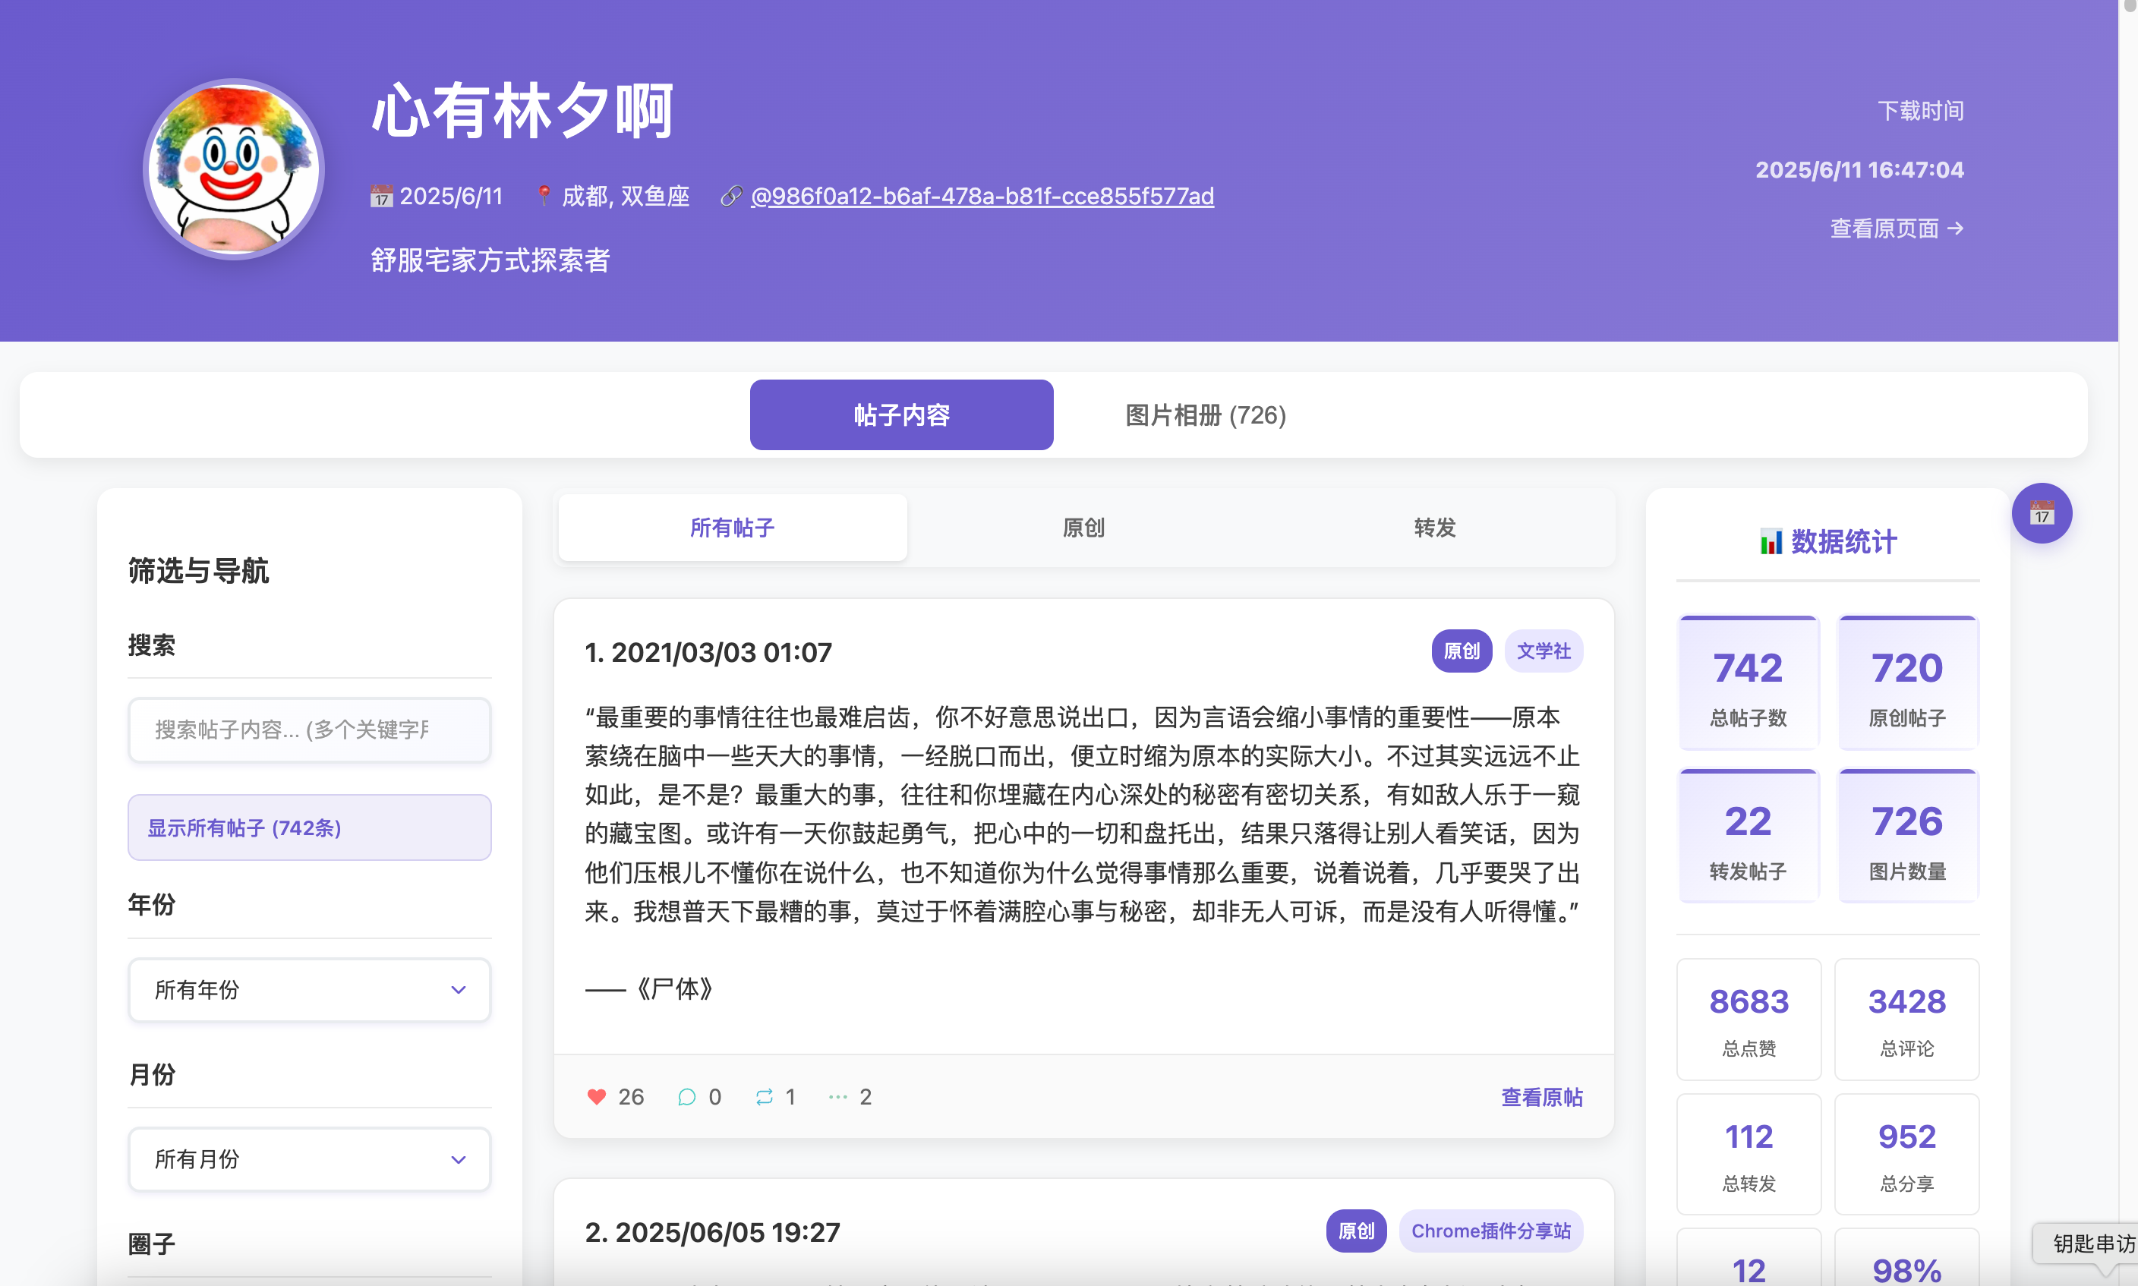Click the calendar icon next to 2025/6/11
Image resolution: width=2138 pixels, height=1286 pixels.
coord(380,196)
